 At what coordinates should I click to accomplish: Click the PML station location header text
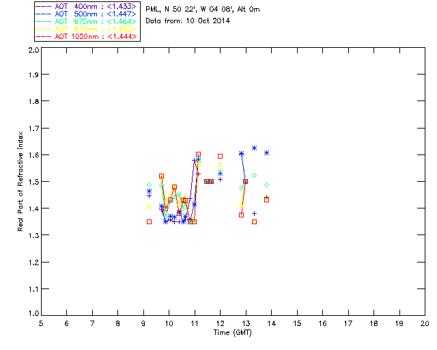coord(203,10)
